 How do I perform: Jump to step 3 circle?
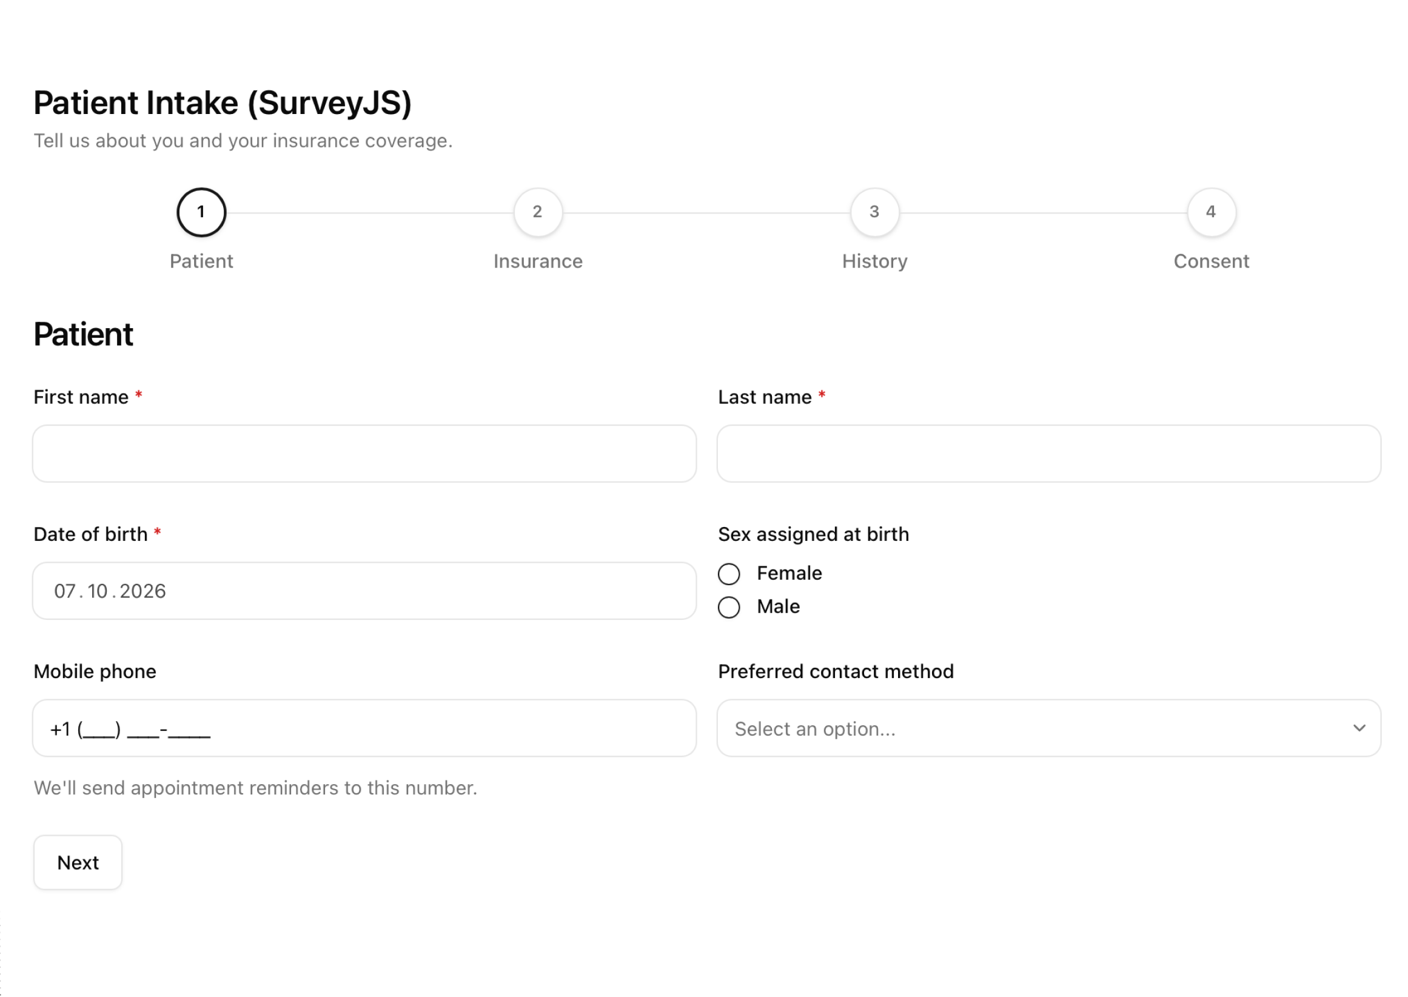[874, 212]
